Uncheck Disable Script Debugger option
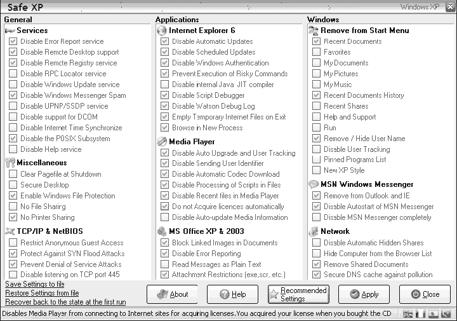The image size is (457, 321). tap(164, 95)
